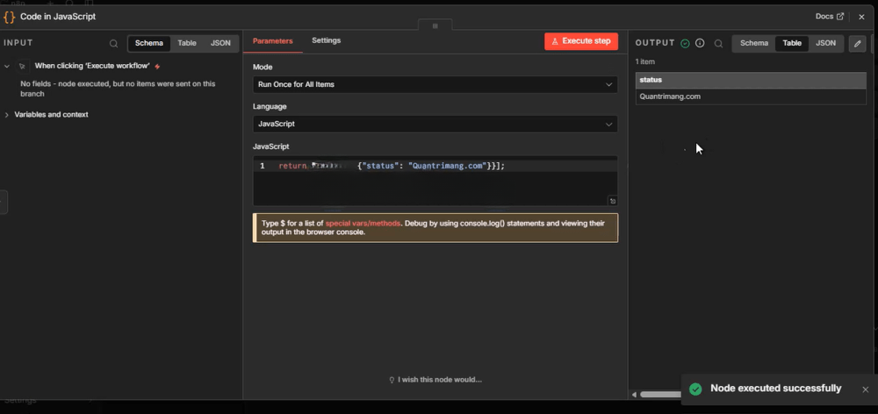Switch input view to Table
The height and width of the screenshot is (414, 878).
point(187,43)
